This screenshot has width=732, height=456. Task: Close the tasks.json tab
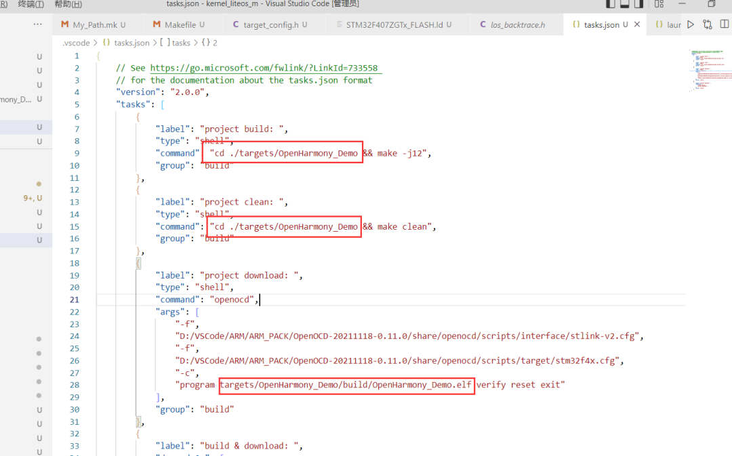click(x=636, y=24)
